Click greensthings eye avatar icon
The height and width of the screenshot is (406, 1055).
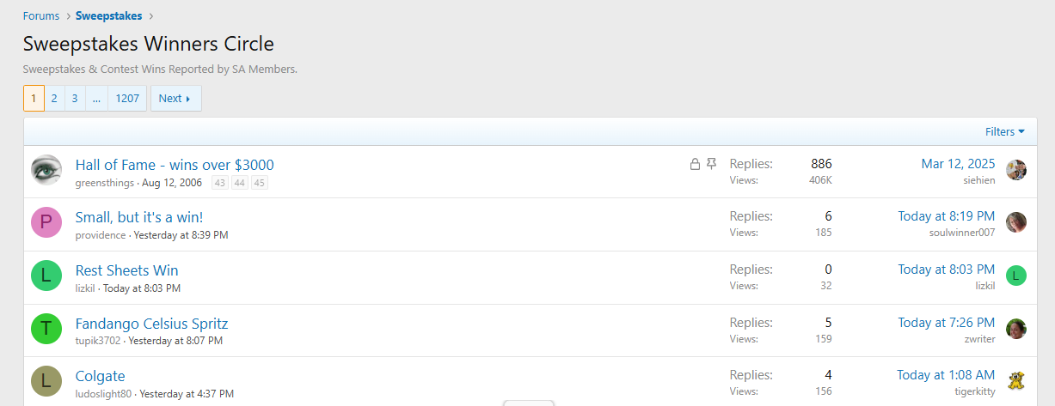pyautogui.click(x=46, y=170)
